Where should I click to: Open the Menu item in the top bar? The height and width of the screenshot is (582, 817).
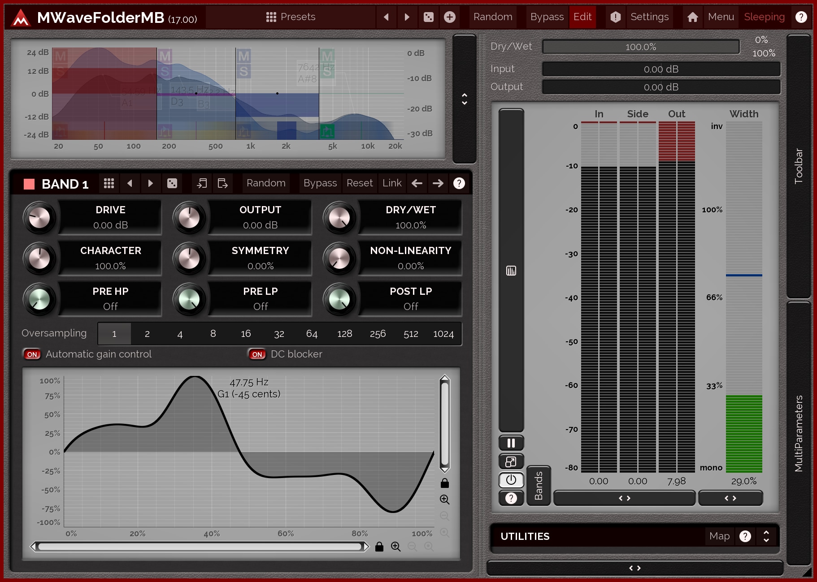(x=721, y=17)
